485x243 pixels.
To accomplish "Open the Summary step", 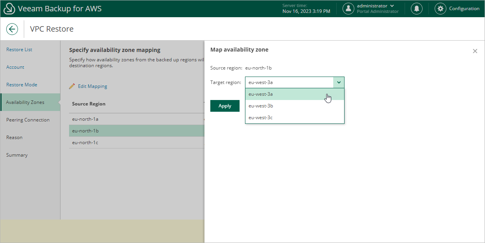I will 17,155.
